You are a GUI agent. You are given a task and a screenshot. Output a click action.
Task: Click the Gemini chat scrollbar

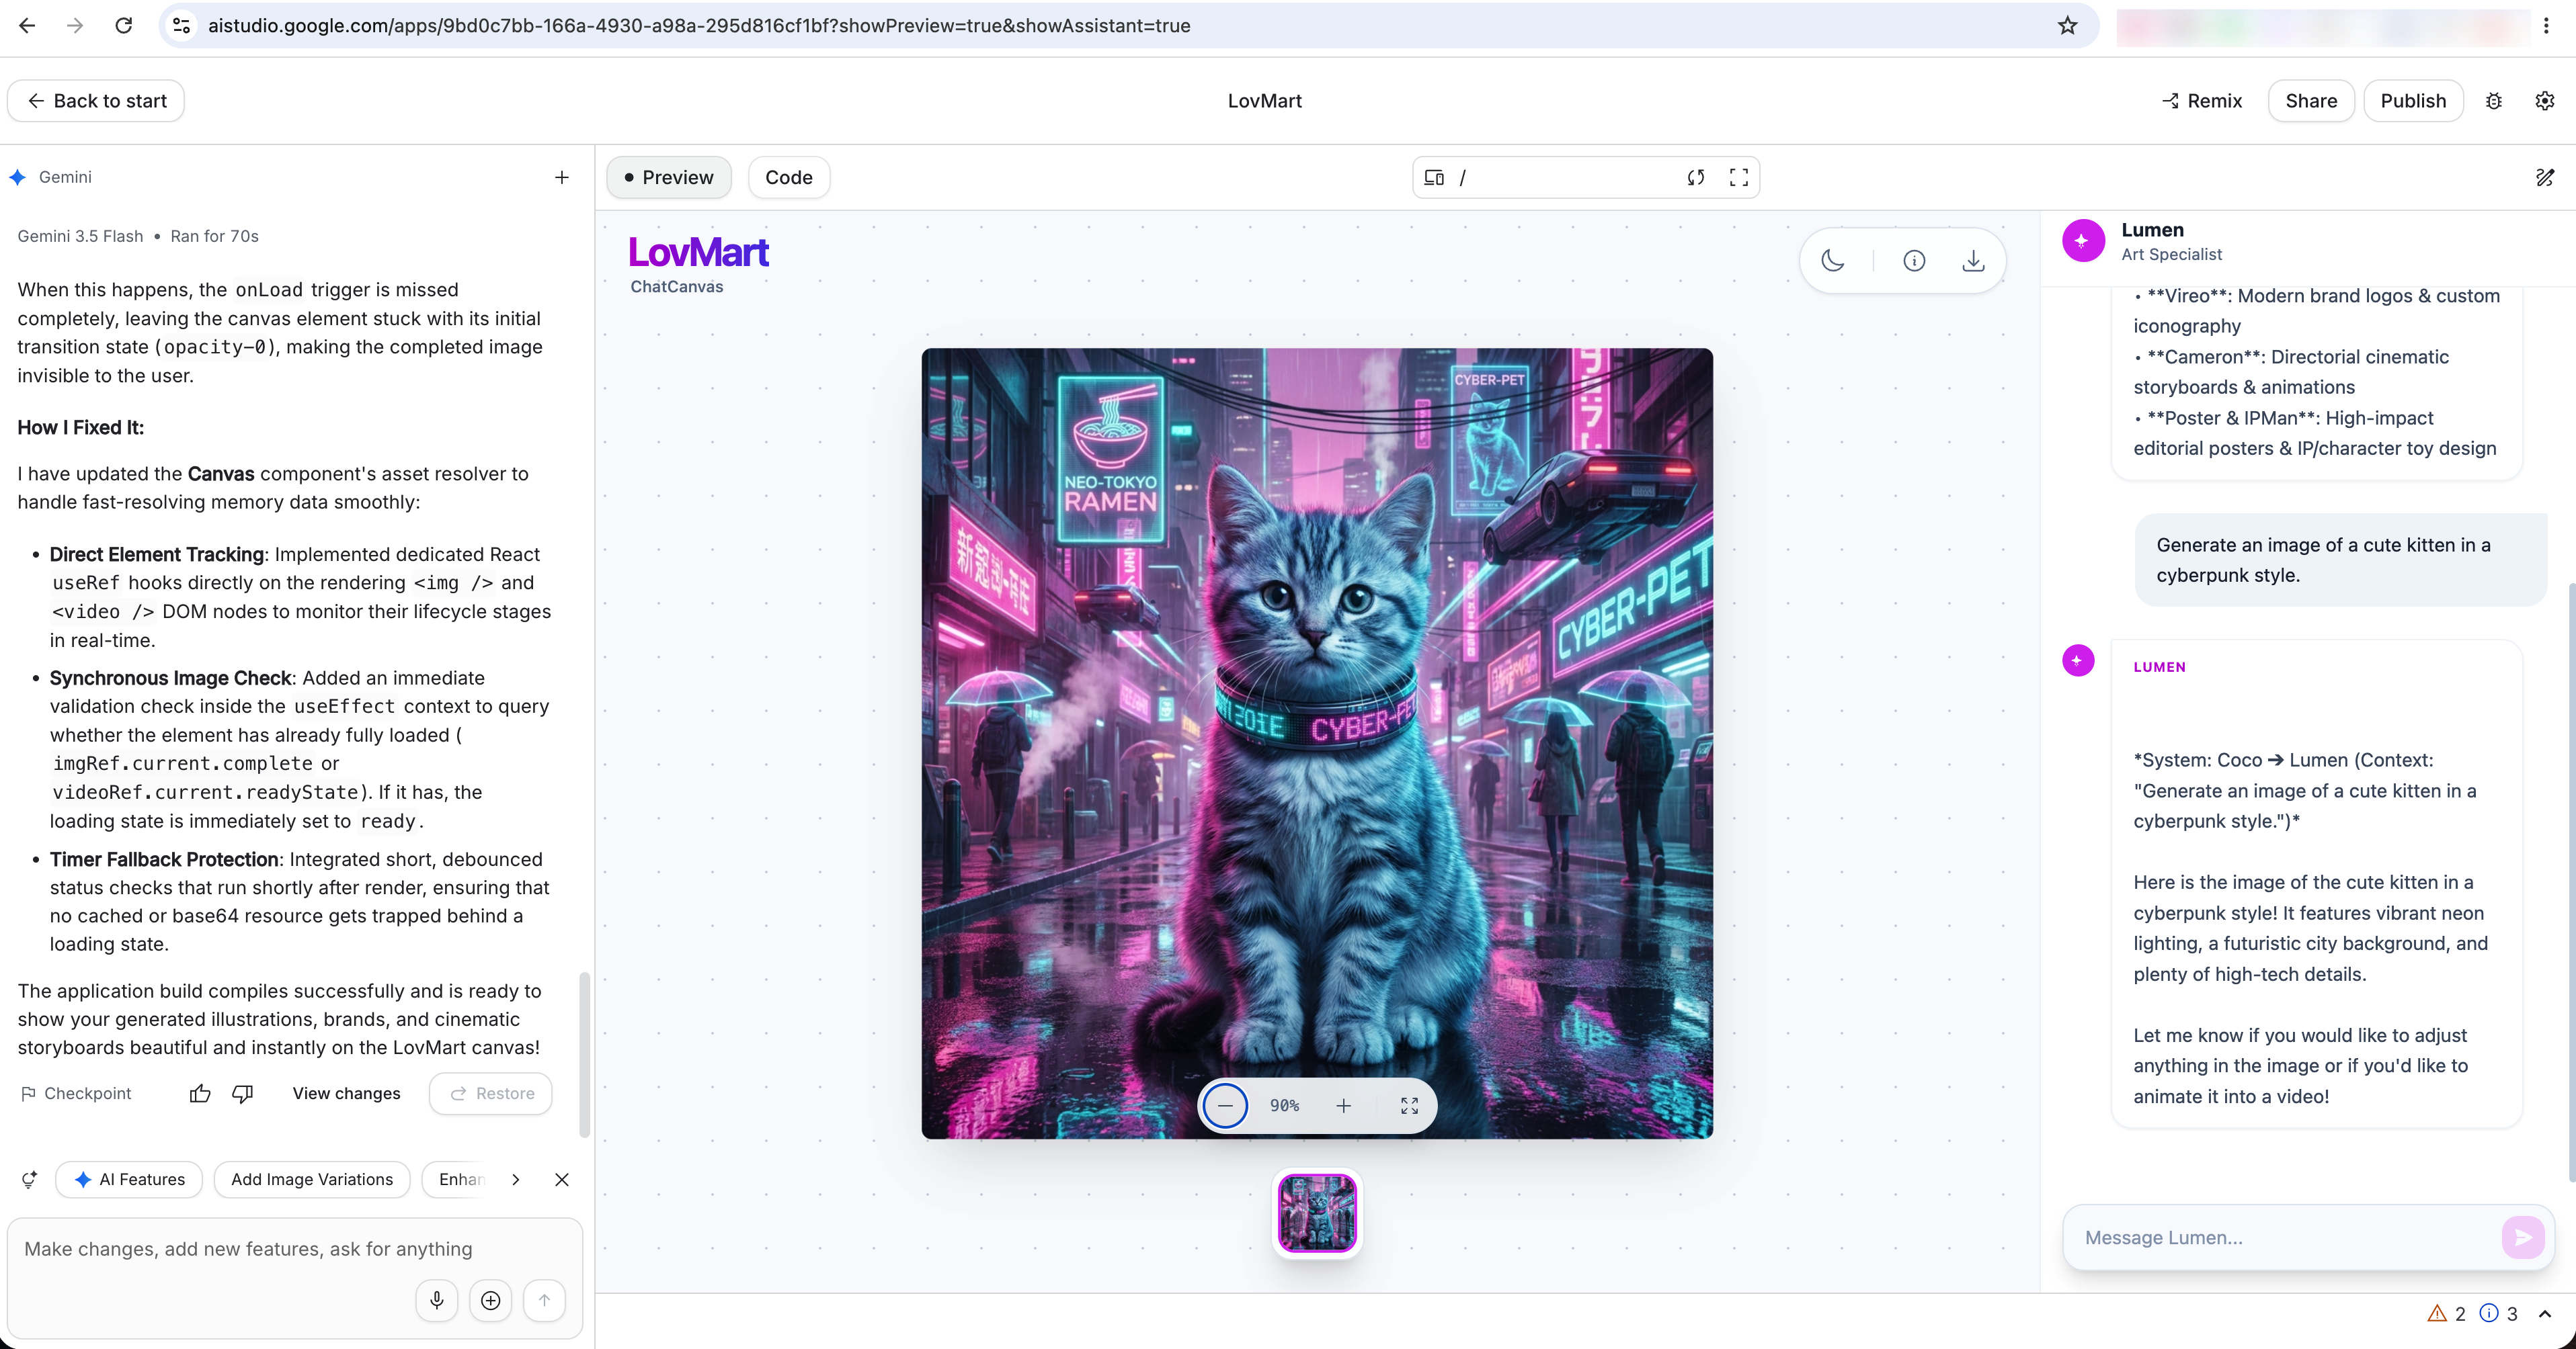click(x=585, y=1054)
